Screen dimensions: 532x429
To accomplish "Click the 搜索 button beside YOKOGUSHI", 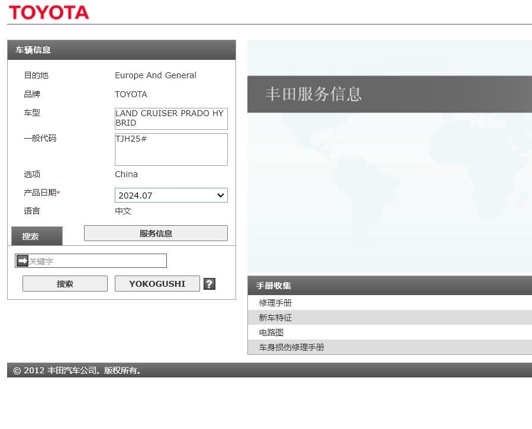I will click(x=65, y=284).
